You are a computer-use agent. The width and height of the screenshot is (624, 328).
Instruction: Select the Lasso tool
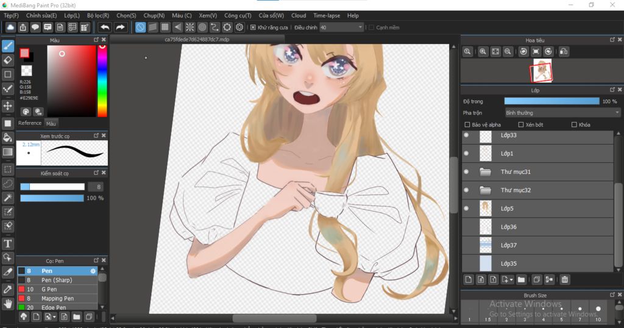point(7,184)
